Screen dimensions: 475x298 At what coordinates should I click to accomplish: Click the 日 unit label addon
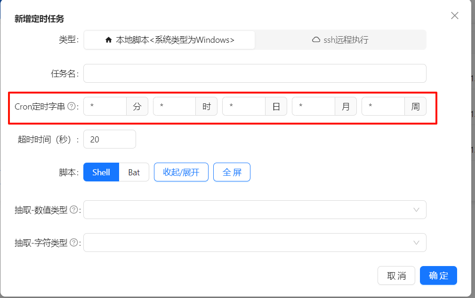[x=276, y=106]
